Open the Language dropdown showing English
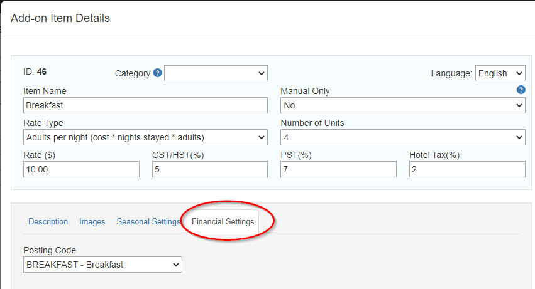 (500, 73)
